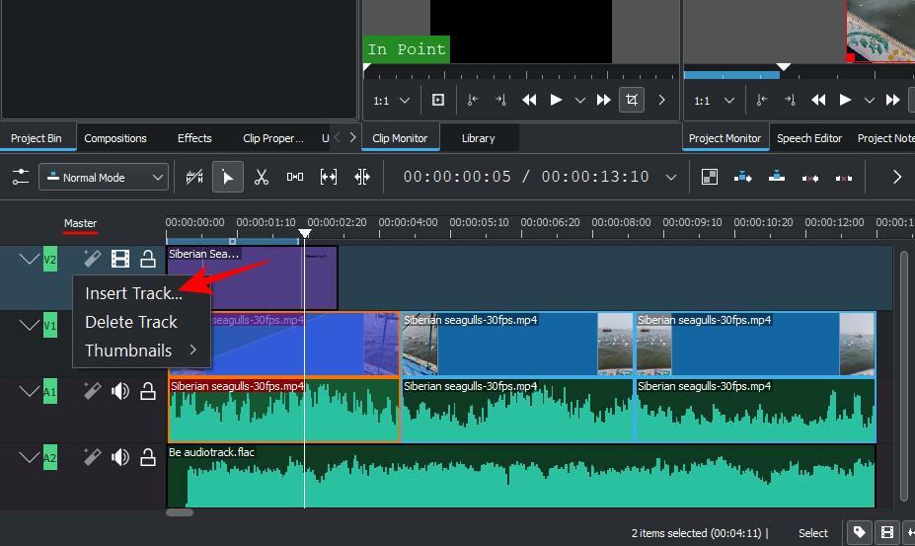This screenshot has width=915, height=546.
Task: Open effects wand on track A2
Action: [92, 457]
